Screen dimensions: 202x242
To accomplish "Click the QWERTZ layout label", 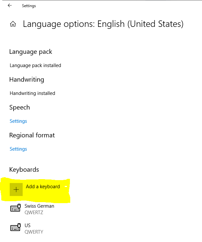I will click(34, 213).
